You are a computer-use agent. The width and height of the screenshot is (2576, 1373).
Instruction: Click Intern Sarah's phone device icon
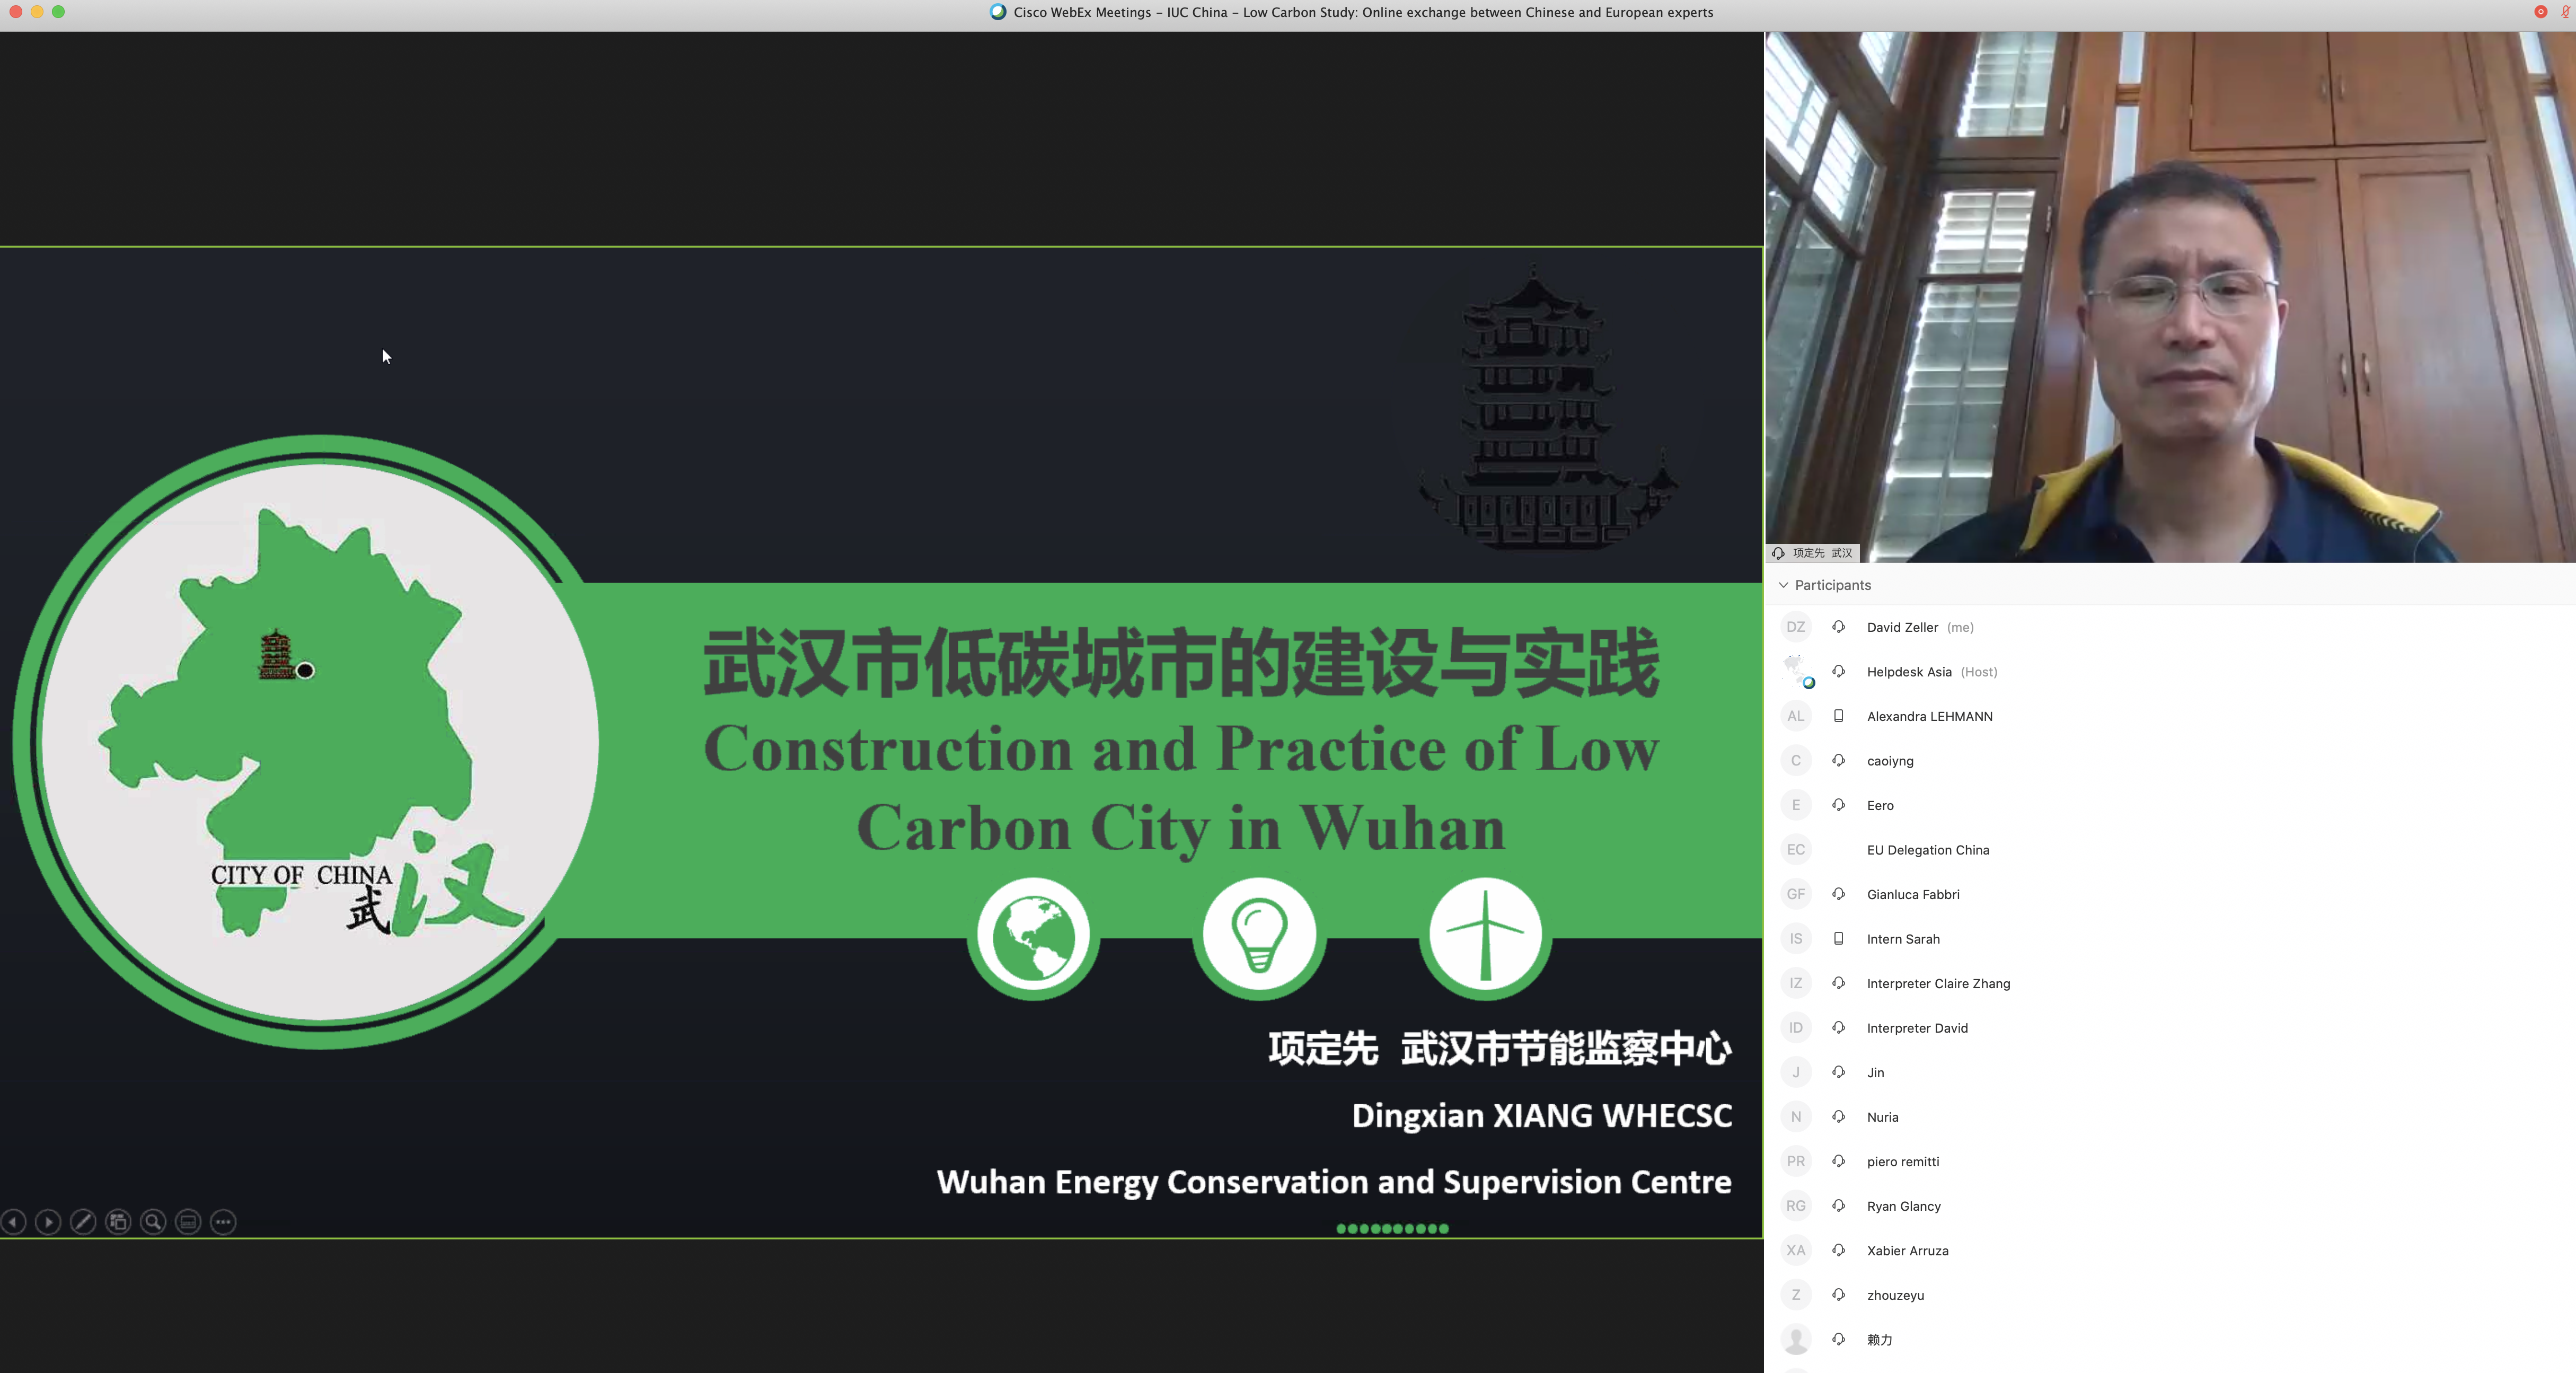[x=1838, y=939]
